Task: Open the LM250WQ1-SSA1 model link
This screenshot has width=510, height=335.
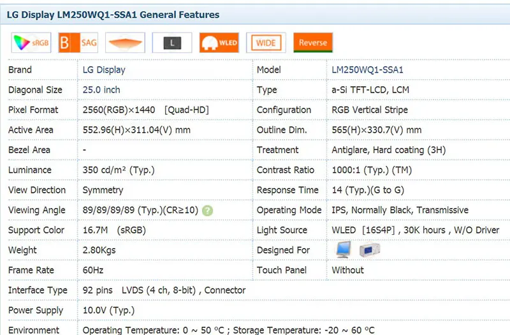Action: 368,70
